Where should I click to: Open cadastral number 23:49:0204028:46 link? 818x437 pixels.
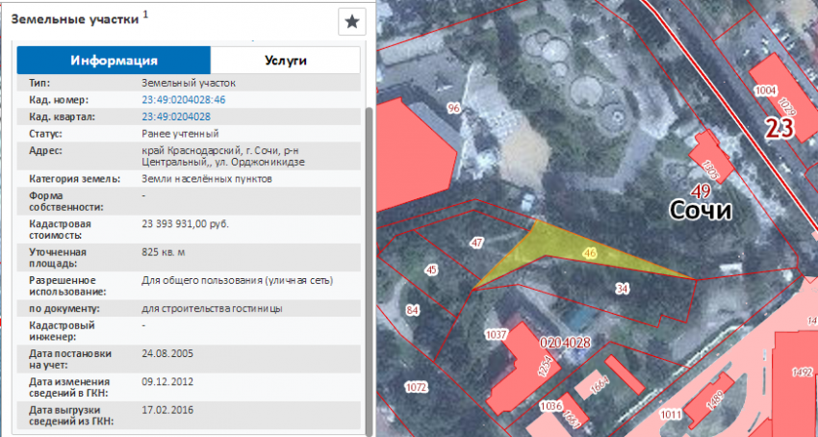pos(183,99)
